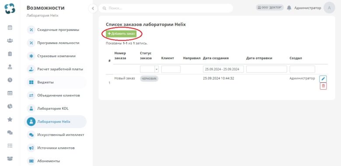Click the 25.09.2024 10:44:32 date cell
341x166 pixels.
[x=218, y=78]
